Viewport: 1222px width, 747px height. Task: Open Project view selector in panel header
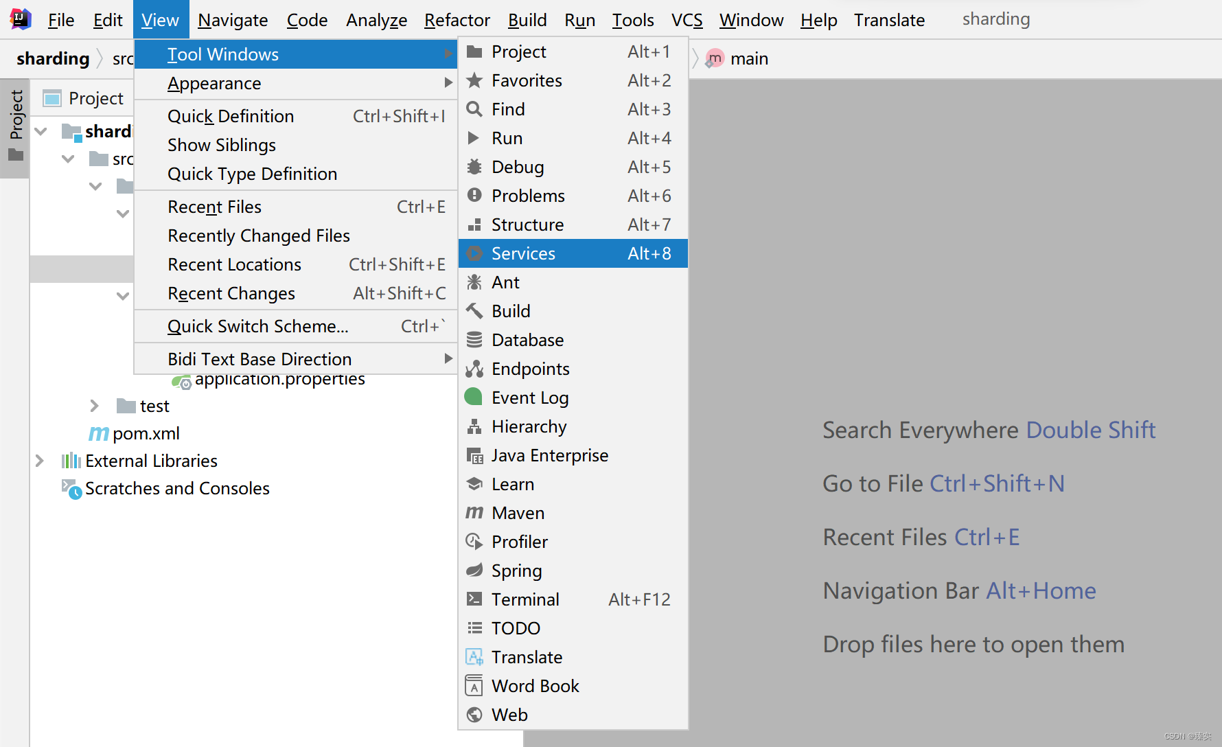pos(84,98)
